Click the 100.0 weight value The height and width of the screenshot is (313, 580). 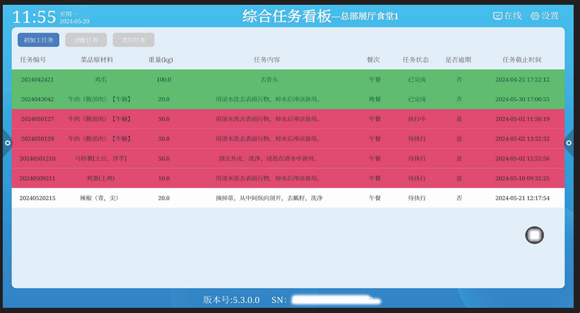click(164, 79)
